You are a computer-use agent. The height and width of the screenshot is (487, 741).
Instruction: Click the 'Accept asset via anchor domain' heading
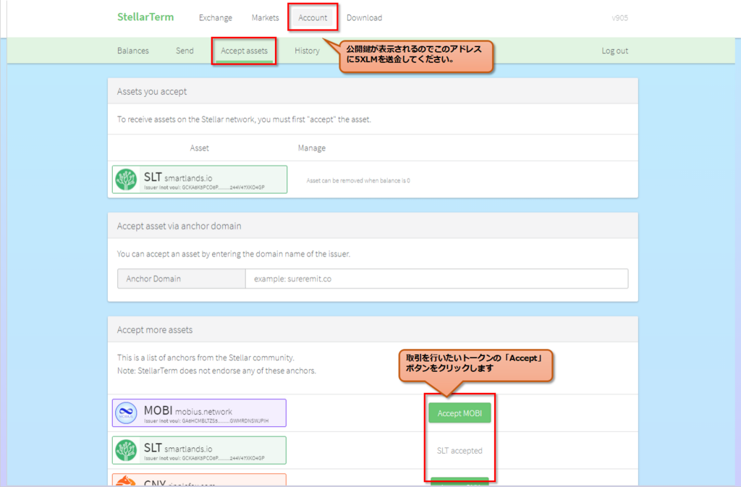click(179, 226)
